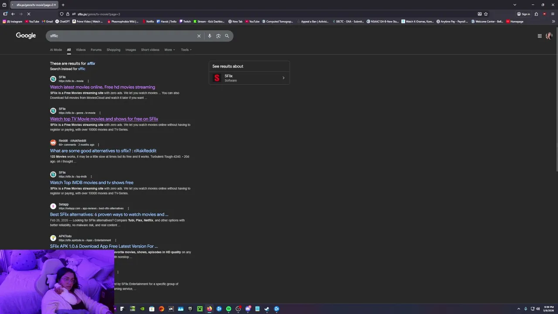
Task: Open the Google apps grid
Action: click(539, 36)
